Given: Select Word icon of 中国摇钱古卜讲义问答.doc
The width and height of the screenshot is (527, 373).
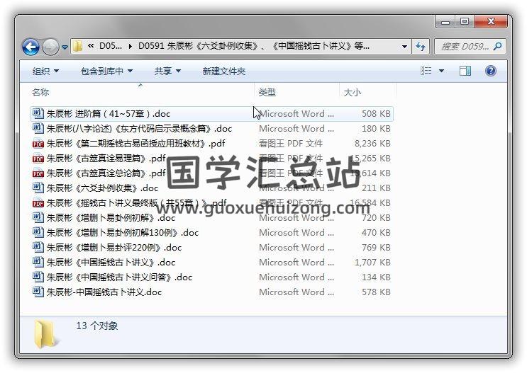Looking at the screenshot, I should coord(38,277).
